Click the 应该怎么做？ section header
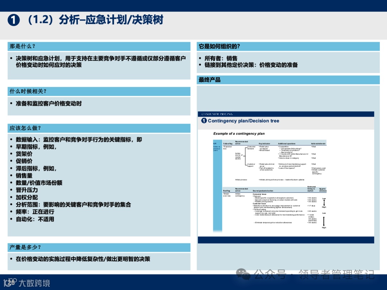 coord(99,128)
